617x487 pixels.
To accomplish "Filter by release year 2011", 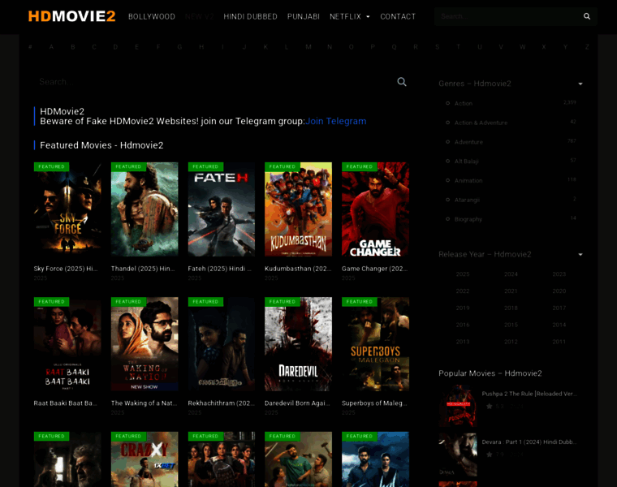I will click(559, 342).
